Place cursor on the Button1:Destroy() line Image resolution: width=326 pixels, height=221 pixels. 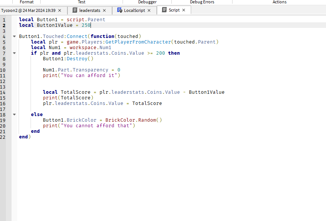(68, 59)
